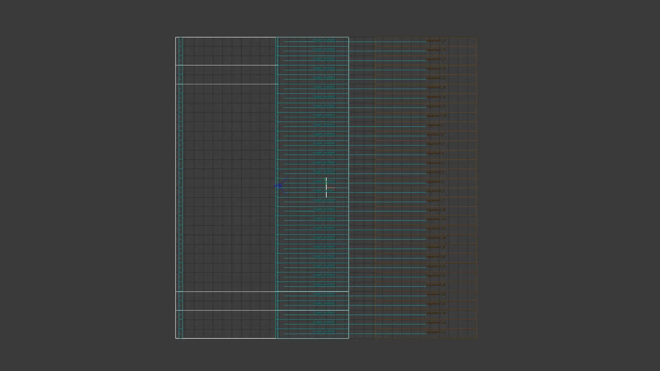The image size is (660, 371).
Task: Click the blue camera icon in viewport
Action: [279, 186]
